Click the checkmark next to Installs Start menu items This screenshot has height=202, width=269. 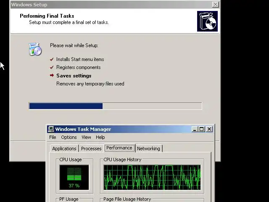pyautogui.click(x=52, y=59)
